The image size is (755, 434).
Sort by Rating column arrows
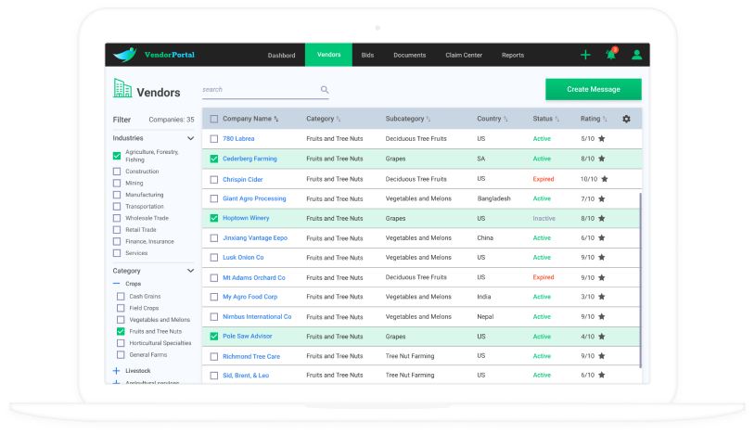[x=605, y=119]
